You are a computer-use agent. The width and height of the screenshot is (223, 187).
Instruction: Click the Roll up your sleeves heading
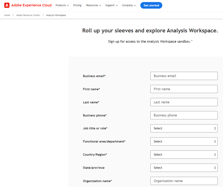coord(150,31)
